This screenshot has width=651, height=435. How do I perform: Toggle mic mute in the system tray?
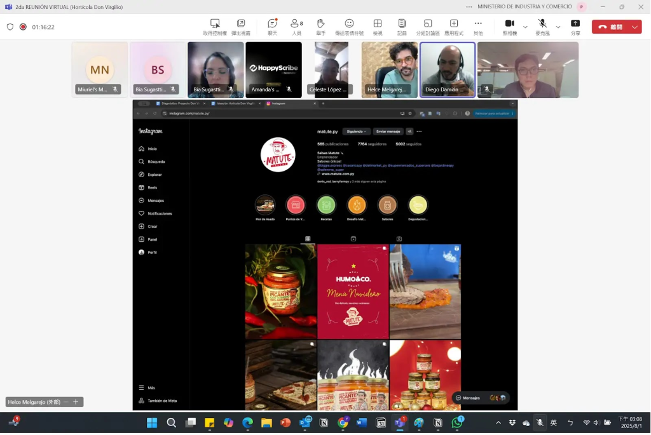coord(540,423)
